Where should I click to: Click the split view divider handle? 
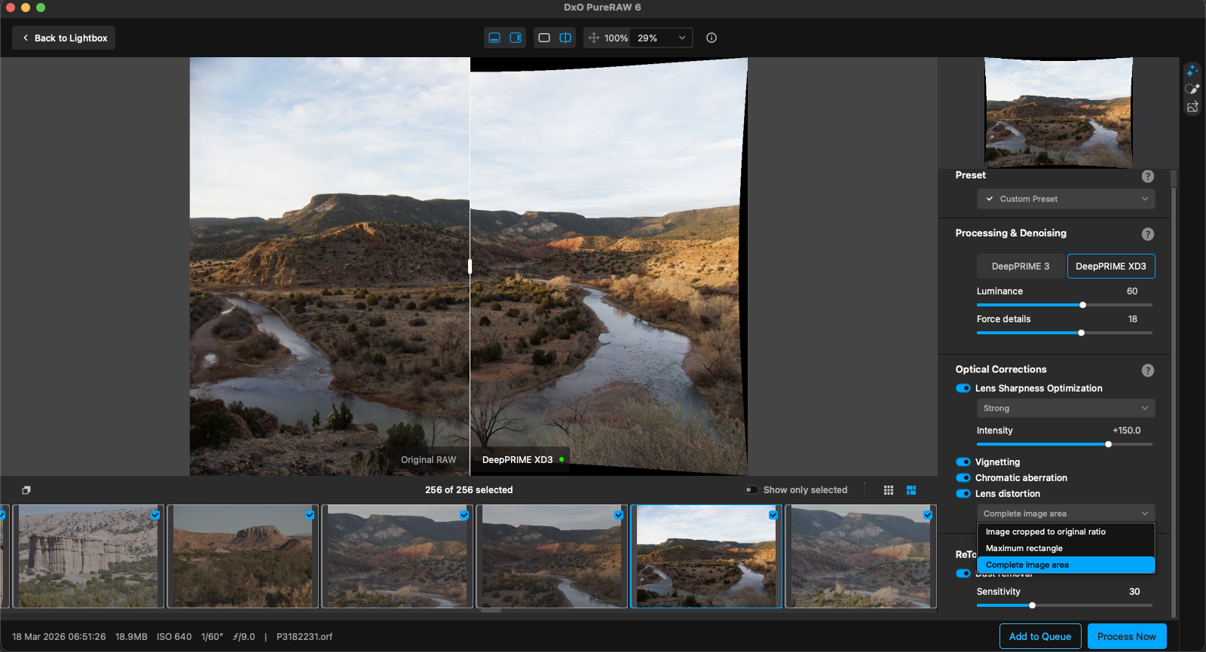click(470, 267)
